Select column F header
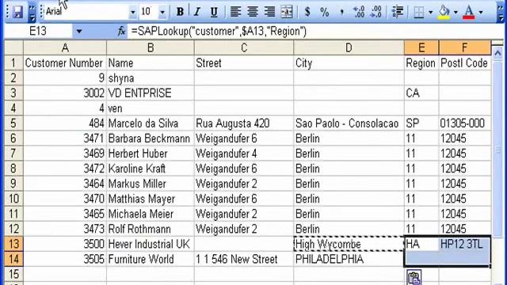The image size is (507, 285). 465,47
